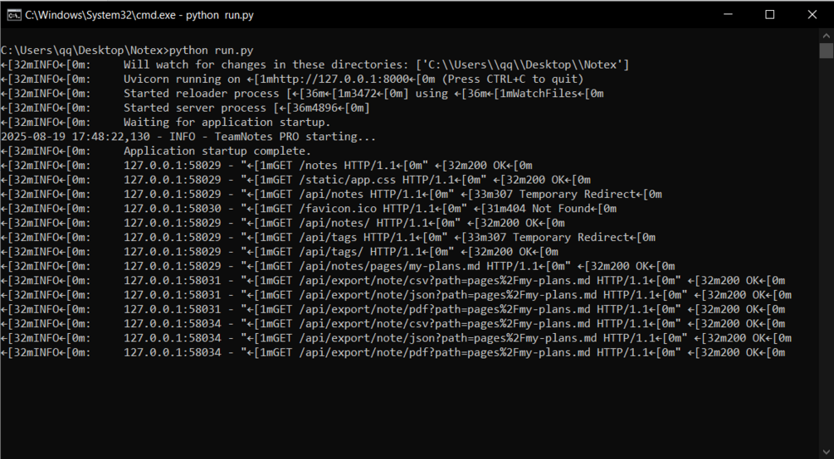Click the 'python run.py' command line
The height and width of the screenshot is (459, 834).
pos(127,51)
